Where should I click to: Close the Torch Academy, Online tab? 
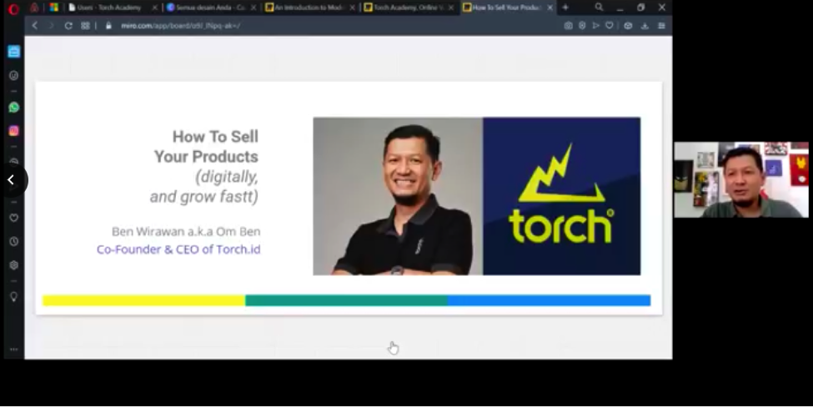point(450,8)
